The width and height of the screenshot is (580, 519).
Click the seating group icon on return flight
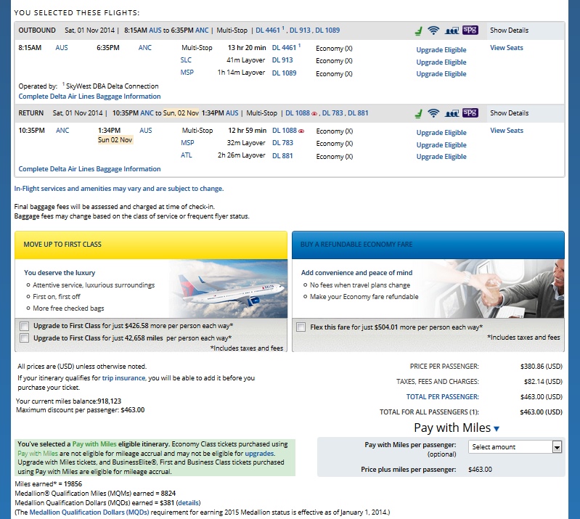point(452,113)
